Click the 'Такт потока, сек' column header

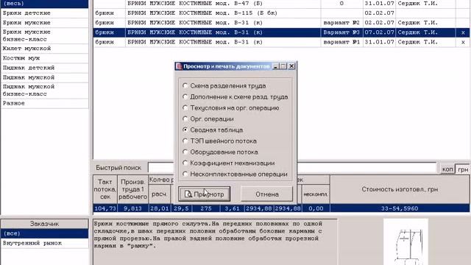pos(105,189)
